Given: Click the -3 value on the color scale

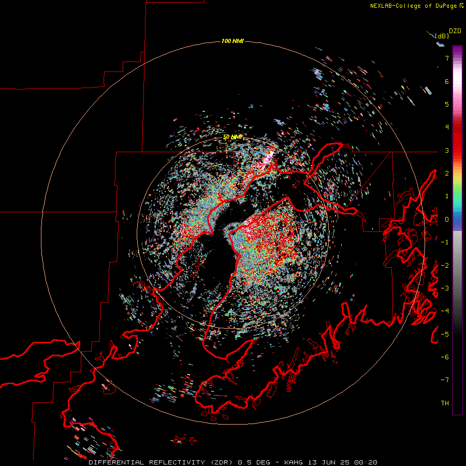Looking at the screenshot, I should (445, 288).
